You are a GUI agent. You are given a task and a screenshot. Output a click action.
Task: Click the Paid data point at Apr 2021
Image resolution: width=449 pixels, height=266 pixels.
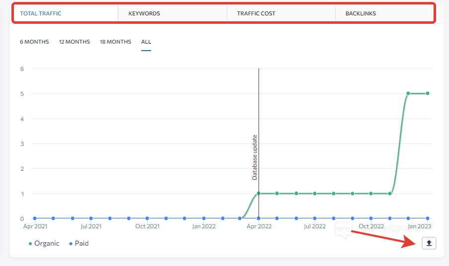(x=35, y=218)
